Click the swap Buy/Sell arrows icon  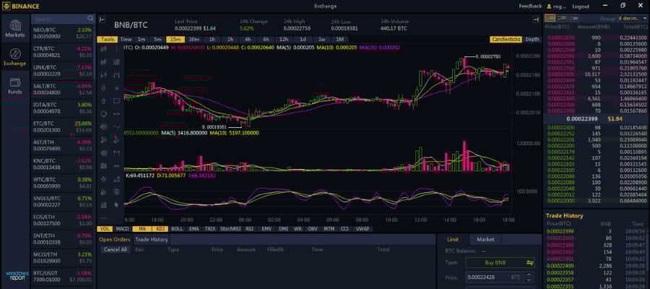pos(530,262)
